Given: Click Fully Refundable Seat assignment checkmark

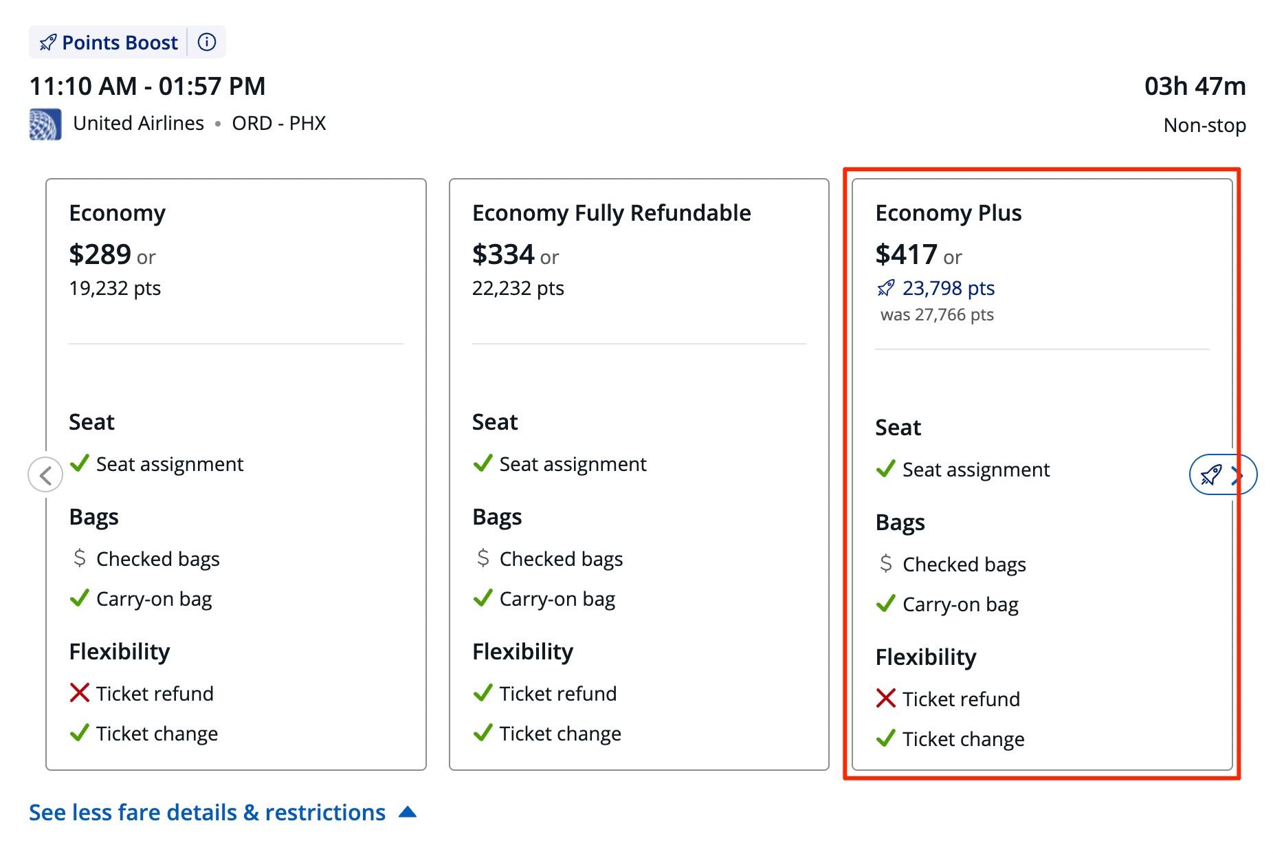Looking at the screenshot, I should [483, 463].
